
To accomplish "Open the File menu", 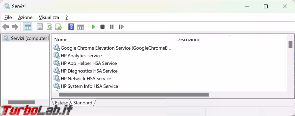I will 8,17.
